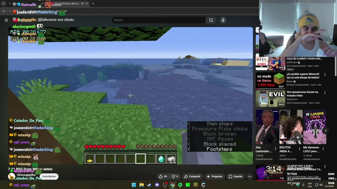Open options for the RULITOS ANDA A short
337x189 pixels.
[299, 149]
